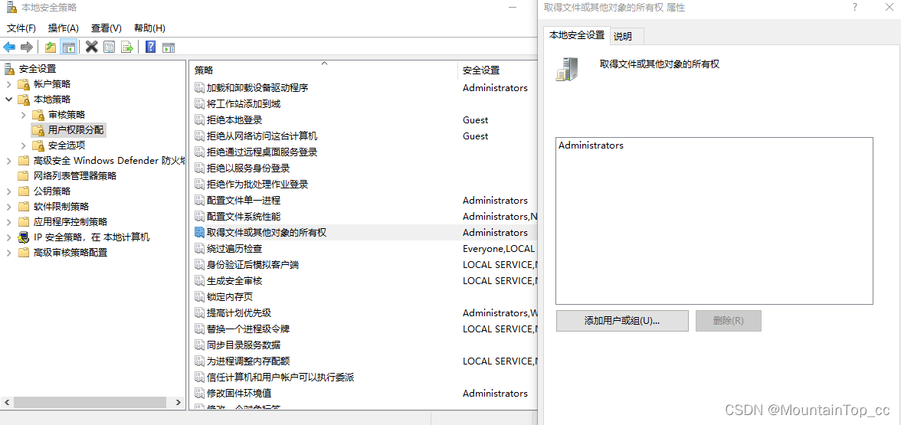This screenshot has height=425, width=901.
Task: Click the folder icon of 审核策略
Action: (x=38, y=114)
